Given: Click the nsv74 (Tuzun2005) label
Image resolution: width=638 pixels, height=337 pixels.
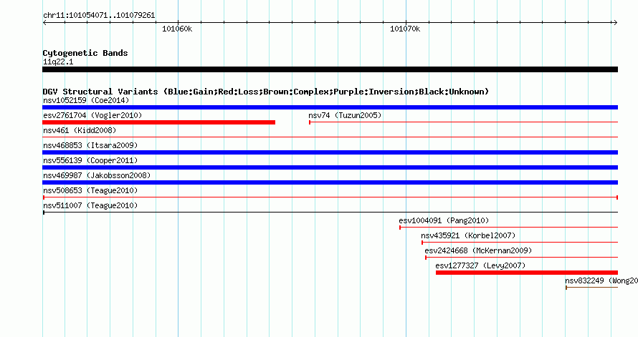Looking at the screenshot, I should [x=345, y=115].
